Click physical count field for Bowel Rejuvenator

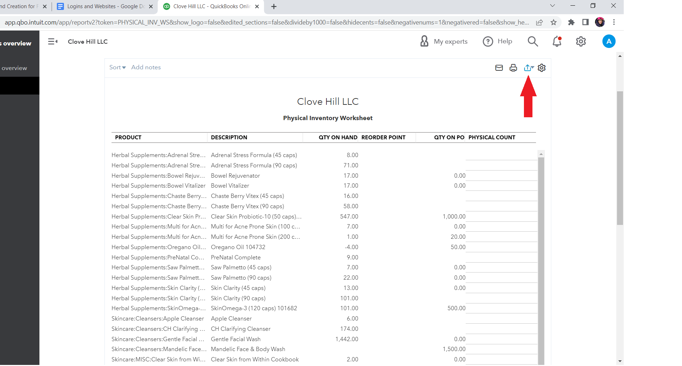(x=501, y=176)
